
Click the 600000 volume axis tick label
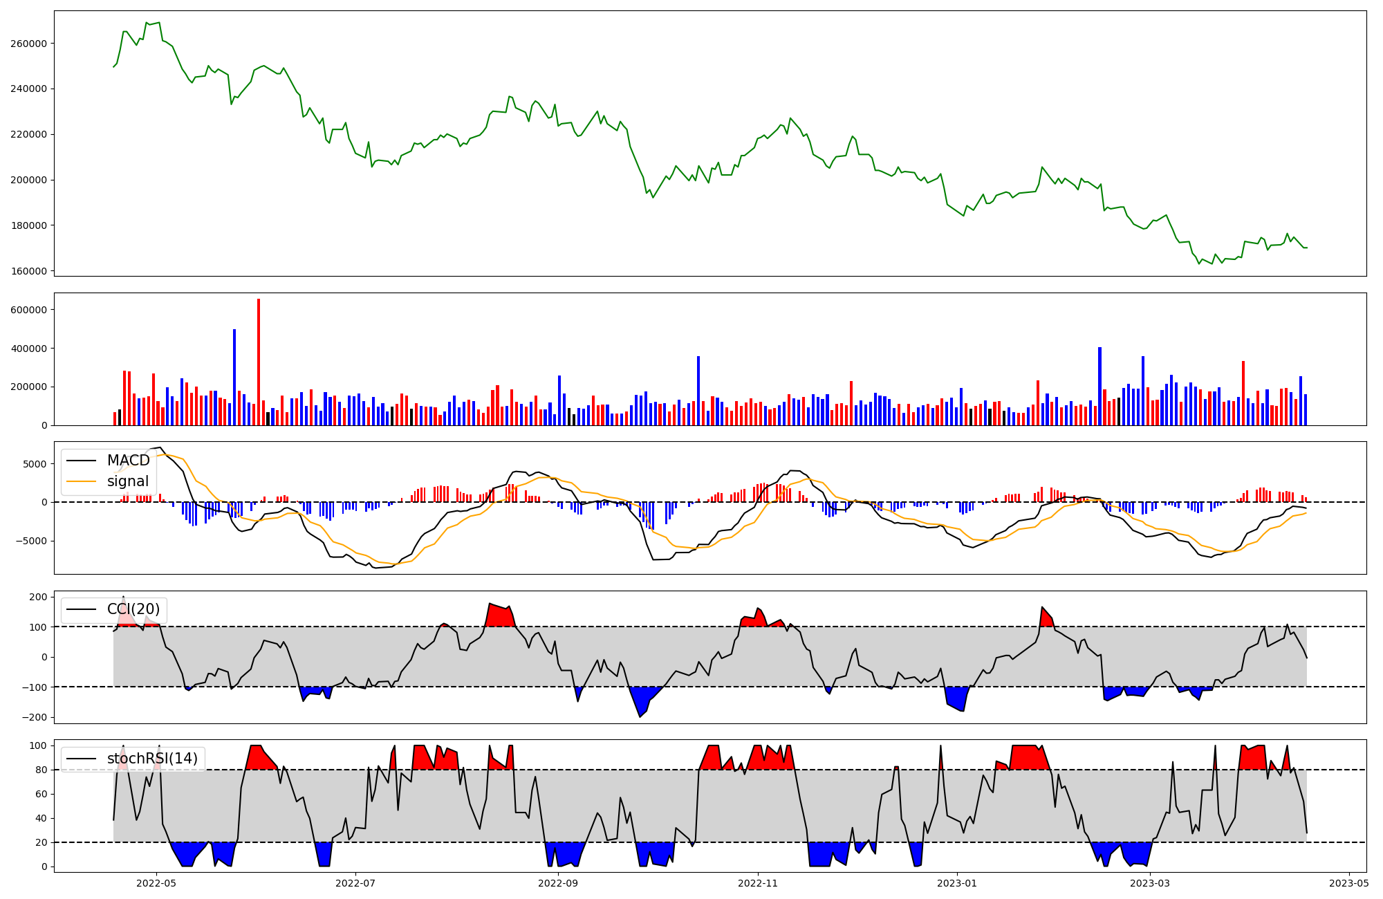(28, 310)
